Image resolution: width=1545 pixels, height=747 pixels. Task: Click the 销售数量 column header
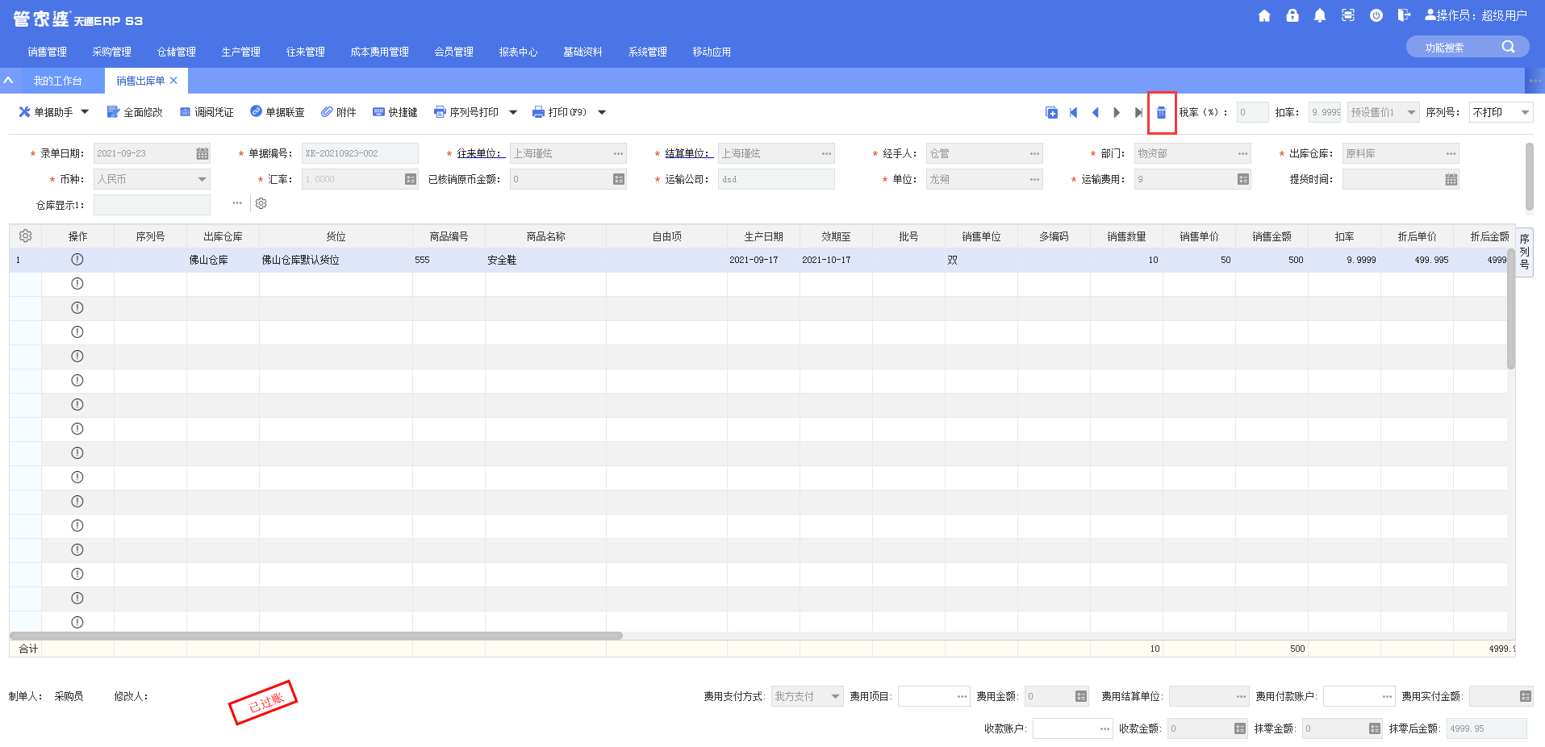tap(1126, 236)
